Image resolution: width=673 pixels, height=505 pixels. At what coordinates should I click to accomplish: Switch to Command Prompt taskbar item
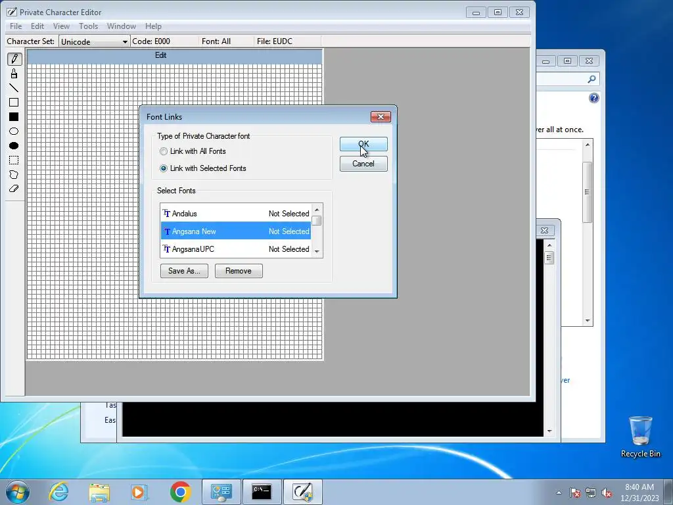click(262, 492)
